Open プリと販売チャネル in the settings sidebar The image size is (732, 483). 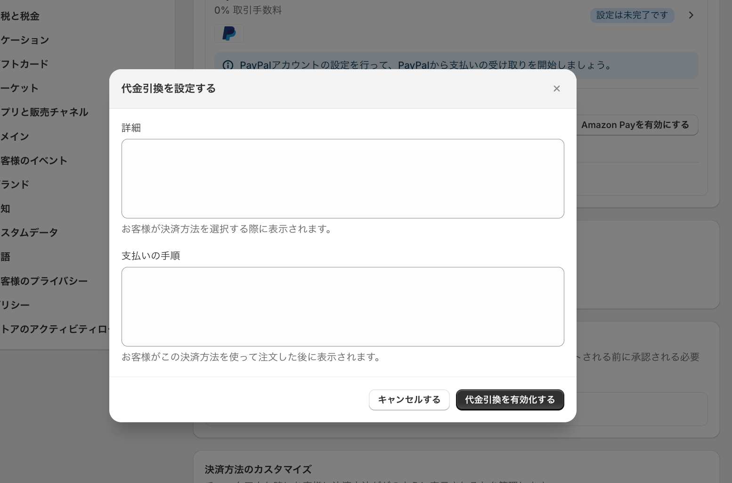tap(44, 112)
